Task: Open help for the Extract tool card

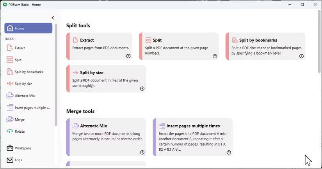Action: pyautogui.click(x=128, y=56)
